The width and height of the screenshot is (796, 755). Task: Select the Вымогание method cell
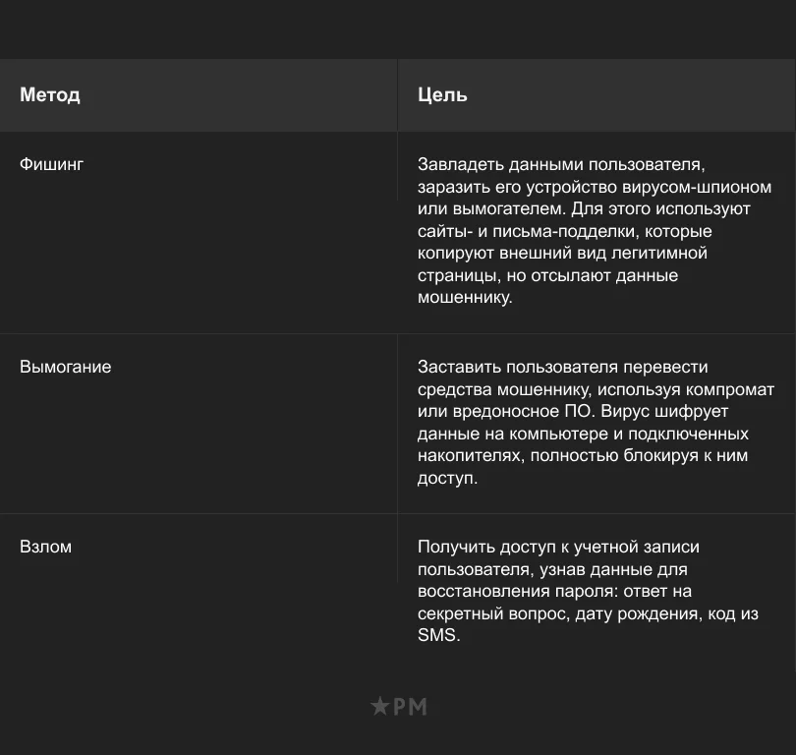pyautogui.click(x=66, y=367)
